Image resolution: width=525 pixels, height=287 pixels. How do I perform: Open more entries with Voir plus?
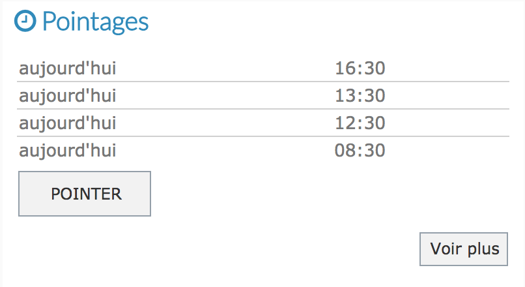tap(464, 249)
